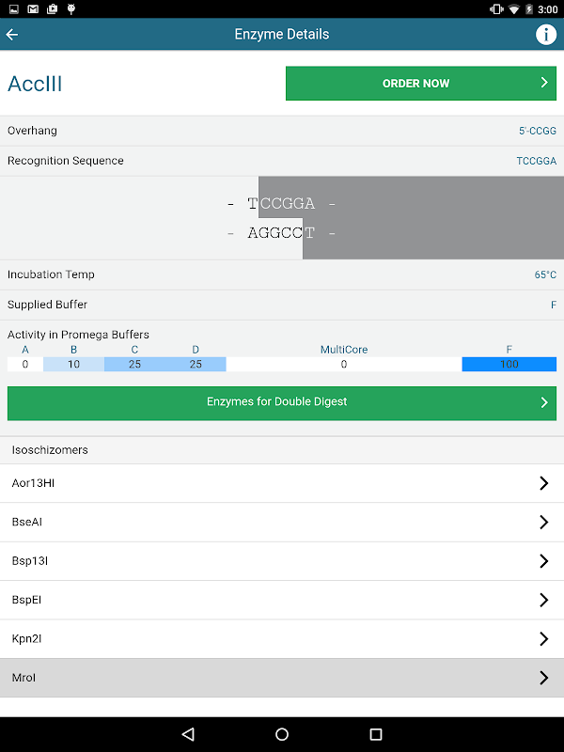Tap the back arrow icon
The width and height of the screenshot is (564, 752).
click(x=12, y=35)
